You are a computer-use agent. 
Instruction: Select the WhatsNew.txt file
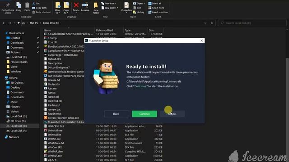tap(56, 143)
